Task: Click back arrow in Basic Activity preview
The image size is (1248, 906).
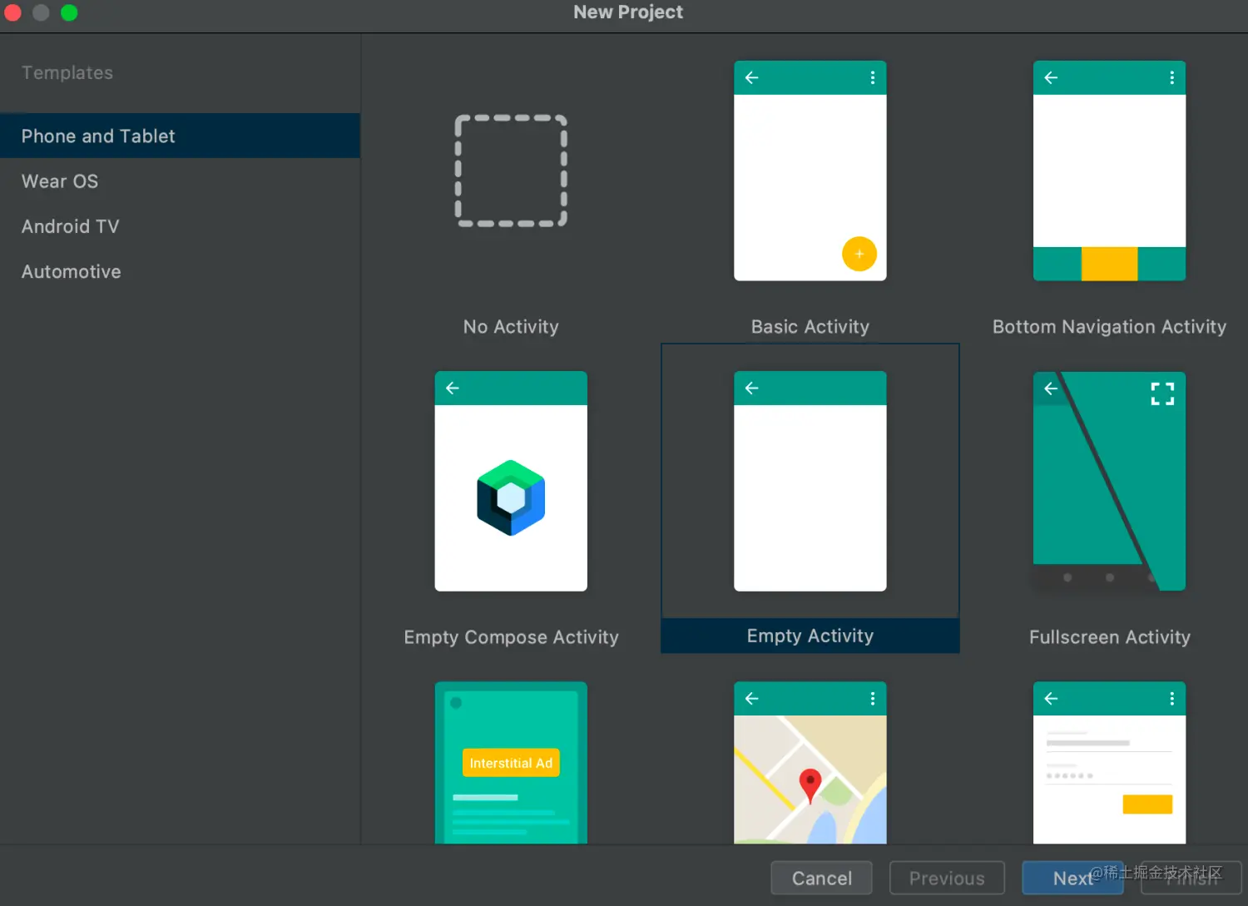Action: tap(752, 77)
